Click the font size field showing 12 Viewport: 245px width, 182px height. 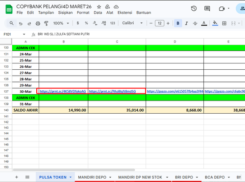coord(160,23)
